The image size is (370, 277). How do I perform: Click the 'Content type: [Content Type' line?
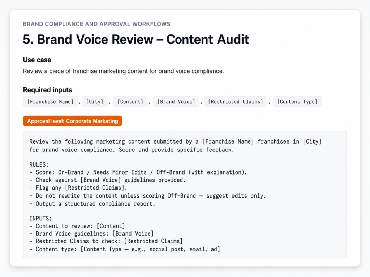[x=125, y=249]
